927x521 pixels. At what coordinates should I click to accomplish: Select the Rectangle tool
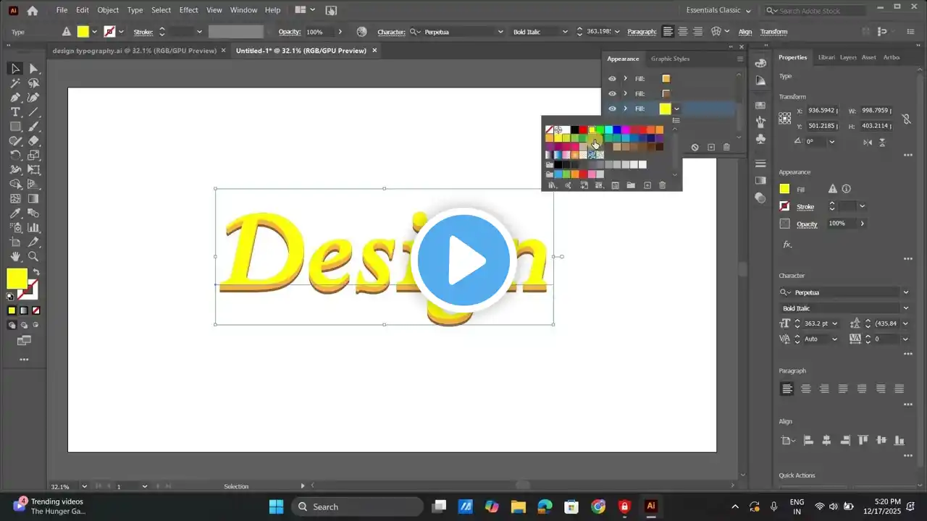pyautogui.click(x=15, y=127)
